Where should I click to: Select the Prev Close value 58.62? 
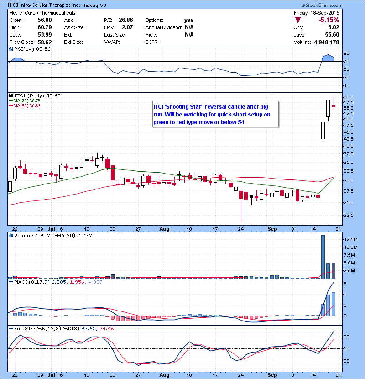(45, 42)
